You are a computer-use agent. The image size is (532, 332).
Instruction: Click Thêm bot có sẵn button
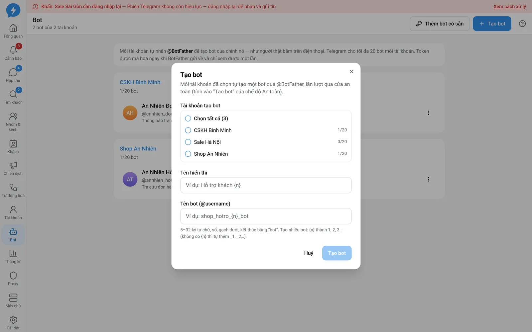click(x=440, y=24)
